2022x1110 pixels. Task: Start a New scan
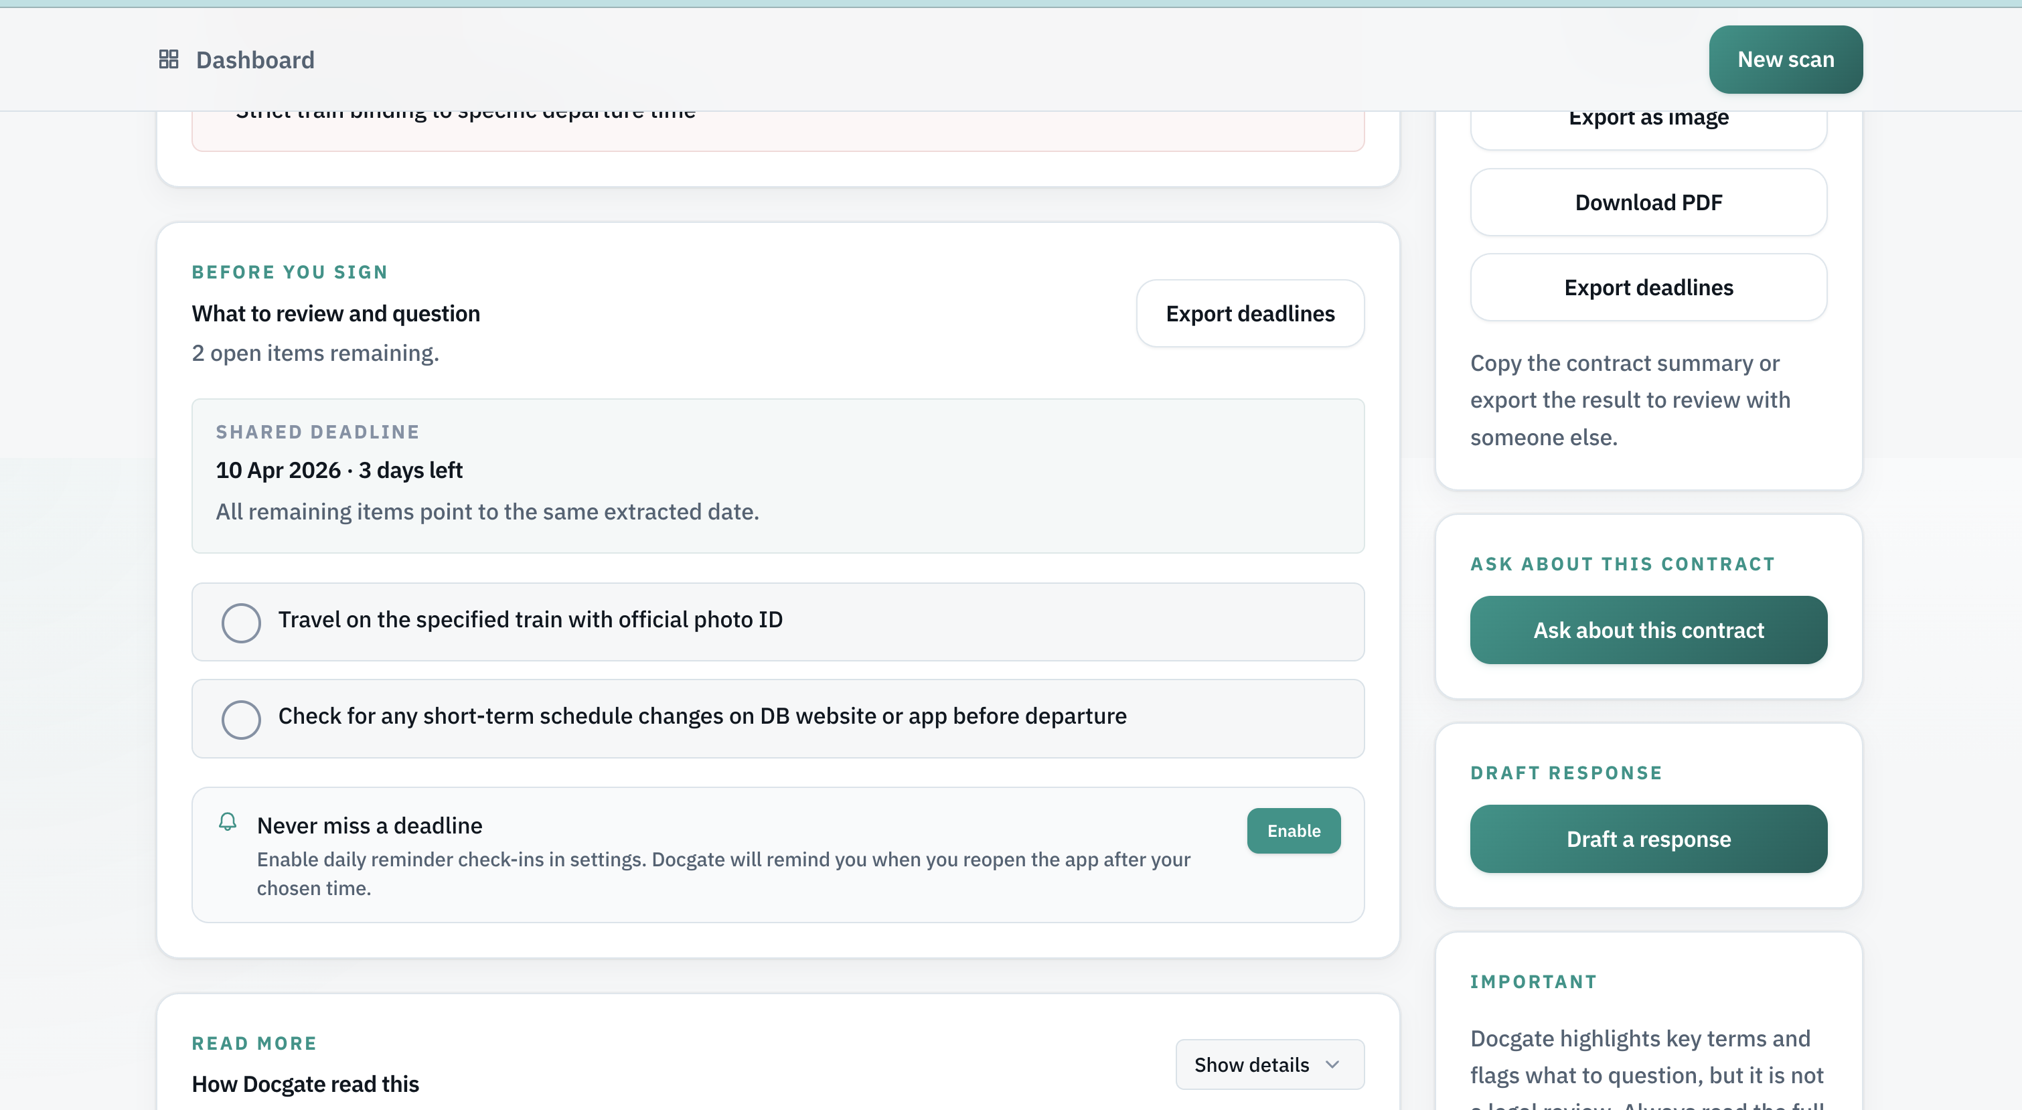(x=1785, y=60)
